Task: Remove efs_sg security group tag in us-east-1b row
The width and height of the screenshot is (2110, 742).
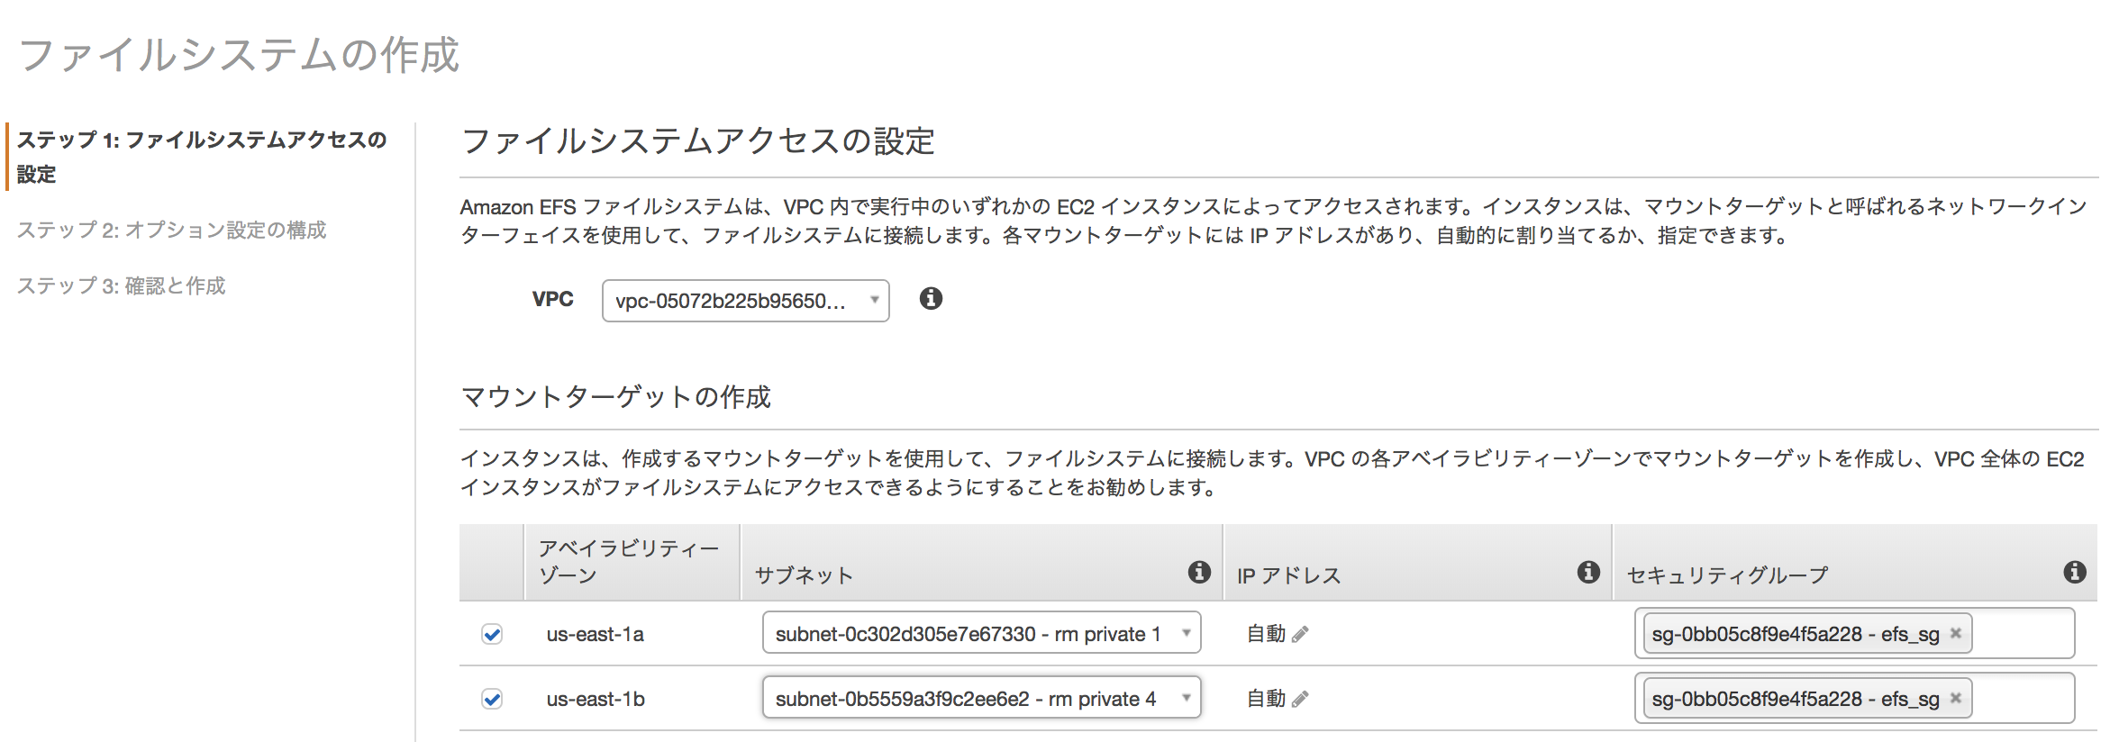Action: [x=1956, y=698]
